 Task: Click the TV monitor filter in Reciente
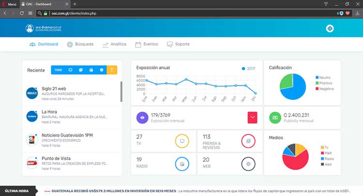pos(71,70)
